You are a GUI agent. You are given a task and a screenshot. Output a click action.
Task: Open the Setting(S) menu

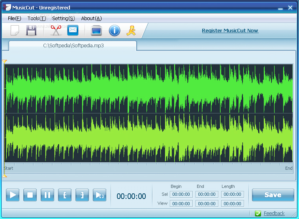64,18
